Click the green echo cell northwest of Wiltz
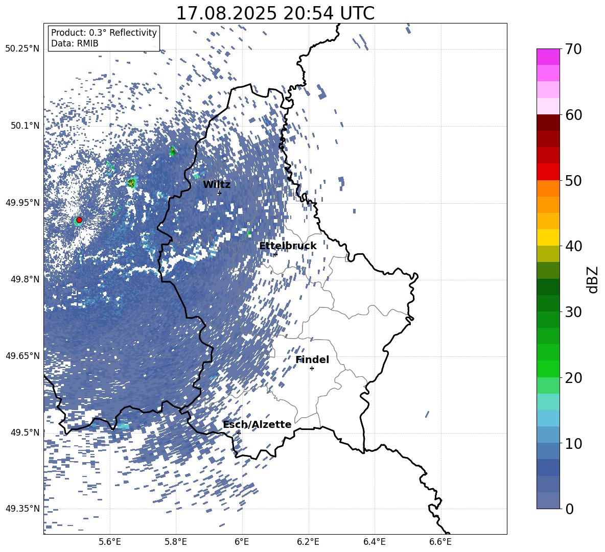 [173, 151]
